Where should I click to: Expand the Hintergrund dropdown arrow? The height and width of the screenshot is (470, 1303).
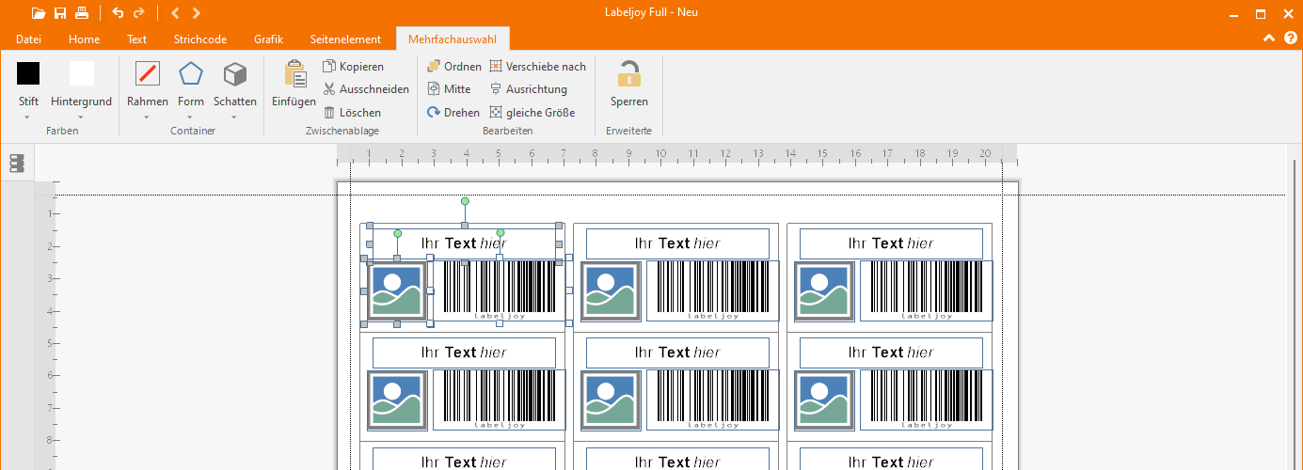(82, 117)
